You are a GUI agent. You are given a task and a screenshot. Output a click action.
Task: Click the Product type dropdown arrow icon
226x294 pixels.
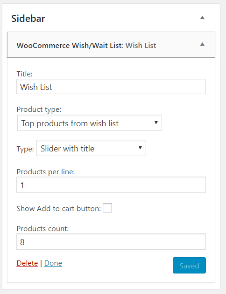point(156,123)
